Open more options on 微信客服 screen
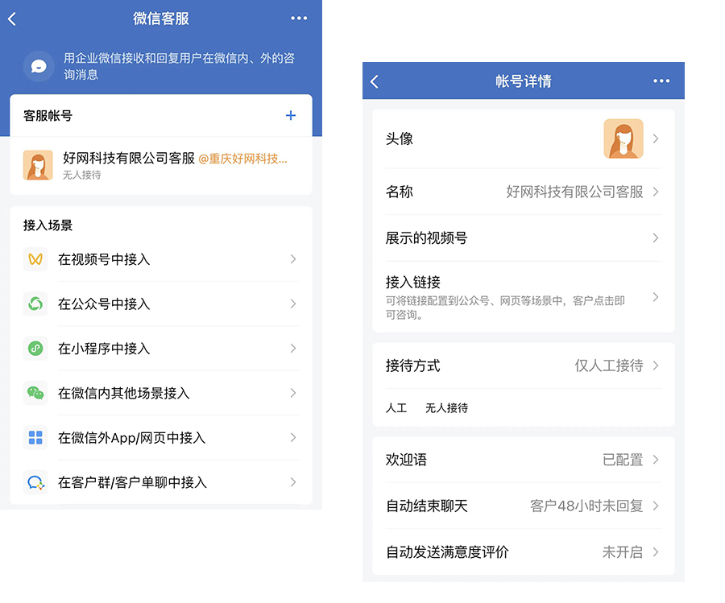 [x=299, y=18]
